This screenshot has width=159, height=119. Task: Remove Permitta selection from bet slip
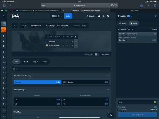coord(155,34)
